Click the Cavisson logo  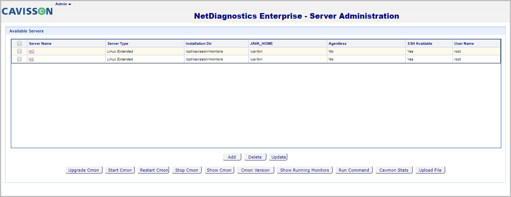[x=27, y=12]
